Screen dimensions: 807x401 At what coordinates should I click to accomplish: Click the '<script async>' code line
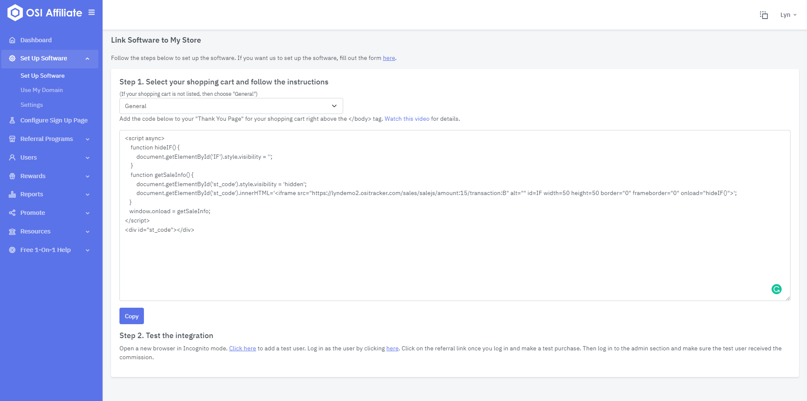point(145,138)
